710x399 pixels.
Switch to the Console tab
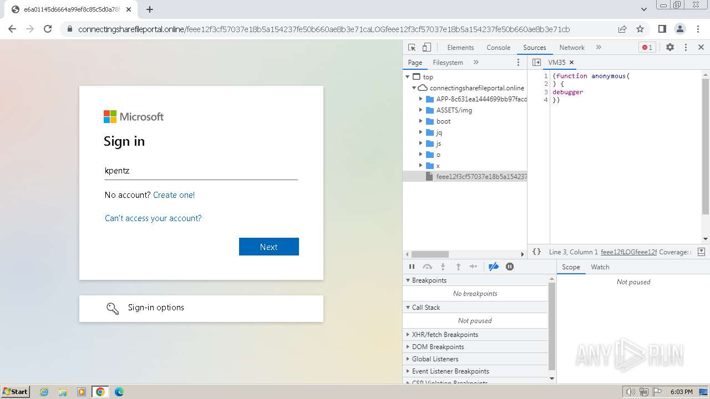pyautogui.click(x=498, y=48)
